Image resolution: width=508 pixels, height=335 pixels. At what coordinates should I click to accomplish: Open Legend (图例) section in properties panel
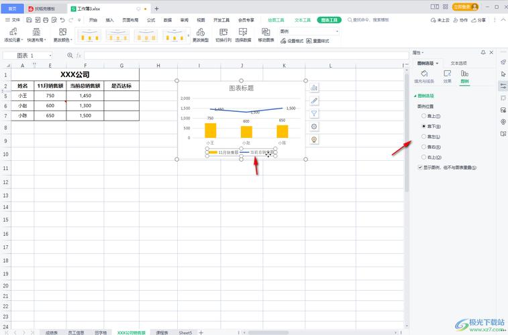point(464,76)
